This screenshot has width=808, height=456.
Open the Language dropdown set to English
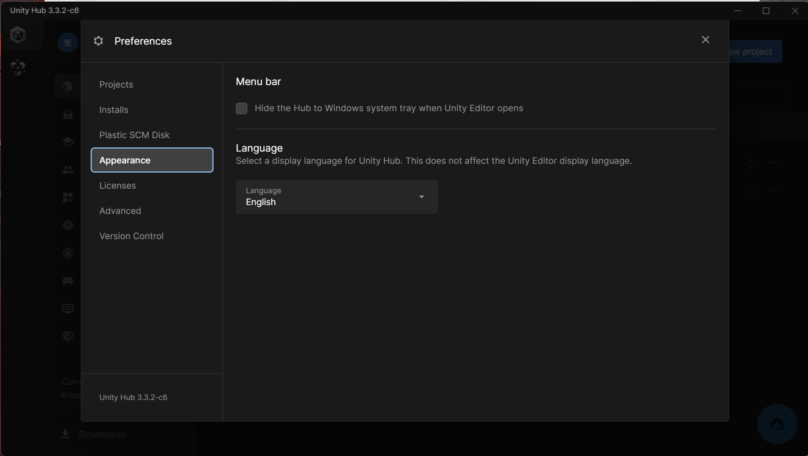tap(337, 197)
